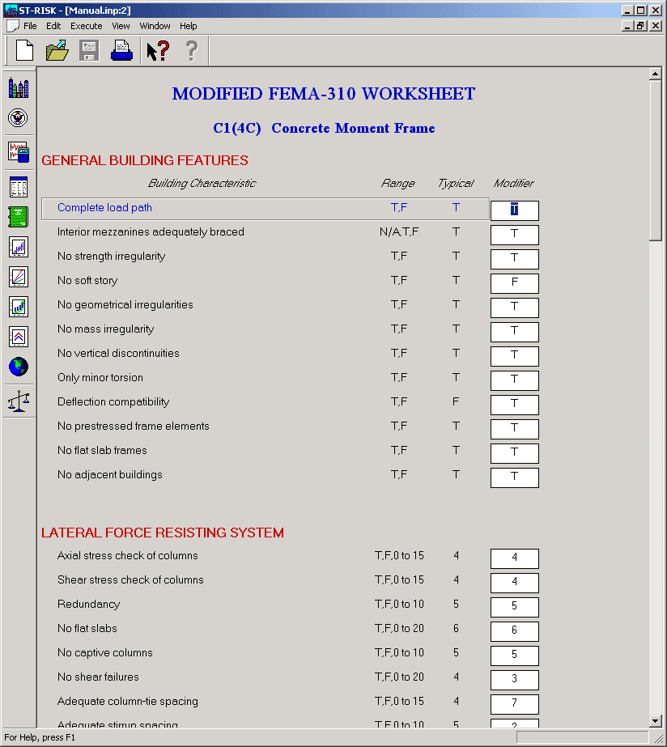Open the balance scales sidebar icon
The height and width of the screenshot is (747, 667).
(18, 401)
